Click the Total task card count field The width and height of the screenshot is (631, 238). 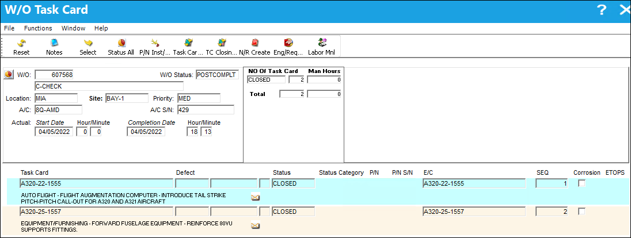(292, 94)
